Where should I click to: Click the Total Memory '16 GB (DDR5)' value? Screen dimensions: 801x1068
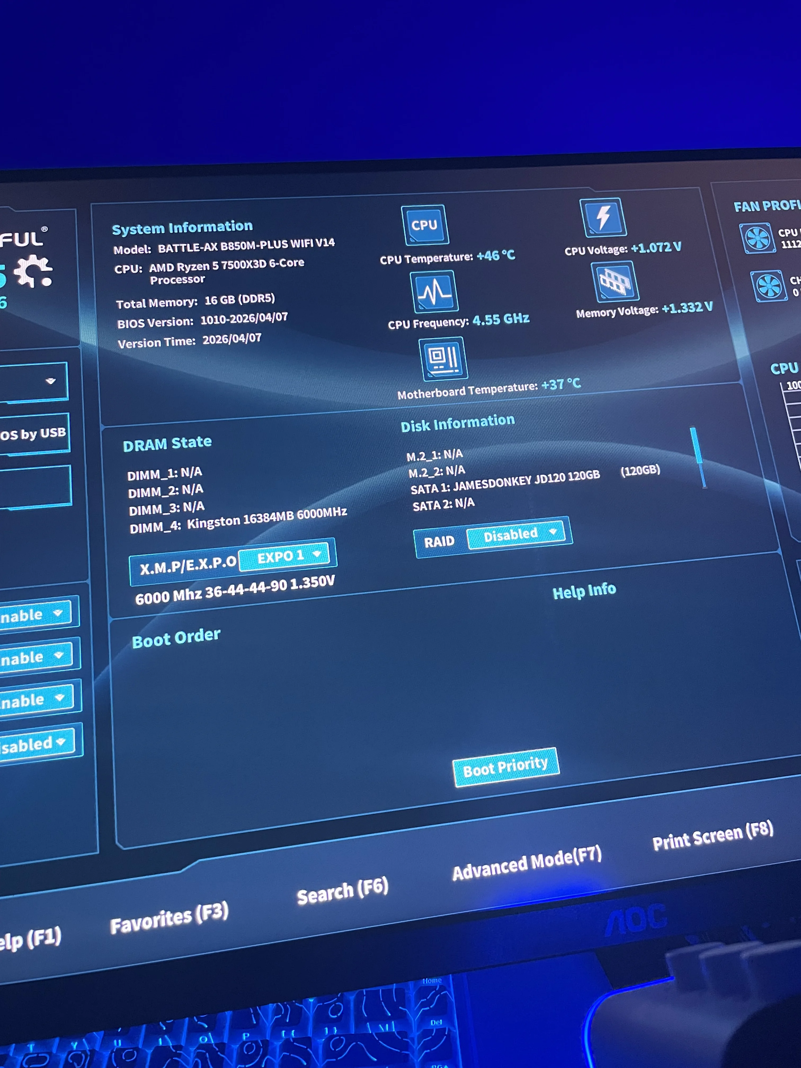pos(239,299)
